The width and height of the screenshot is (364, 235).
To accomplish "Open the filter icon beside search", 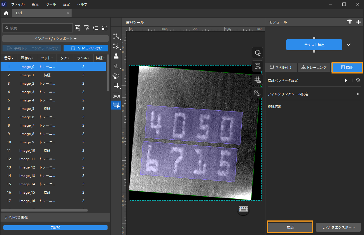I will 87,28.
